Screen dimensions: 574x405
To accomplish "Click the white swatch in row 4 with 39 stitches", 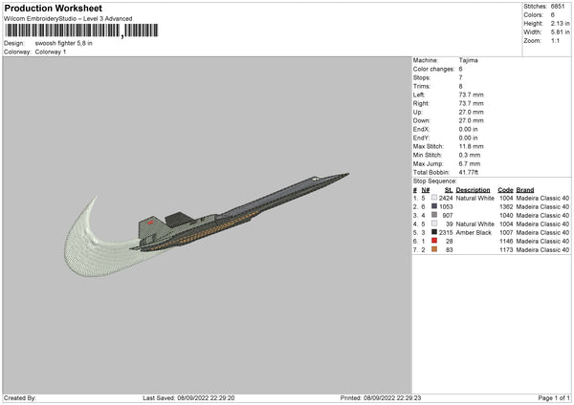I will (434, 224).
